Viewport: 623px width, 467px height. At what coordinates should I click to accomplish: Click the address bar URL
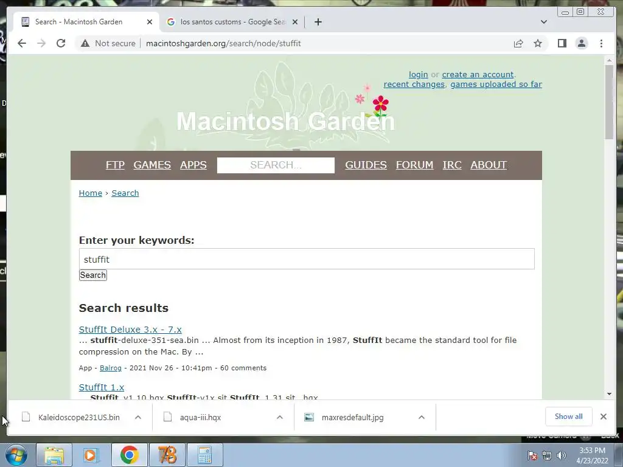223,43
